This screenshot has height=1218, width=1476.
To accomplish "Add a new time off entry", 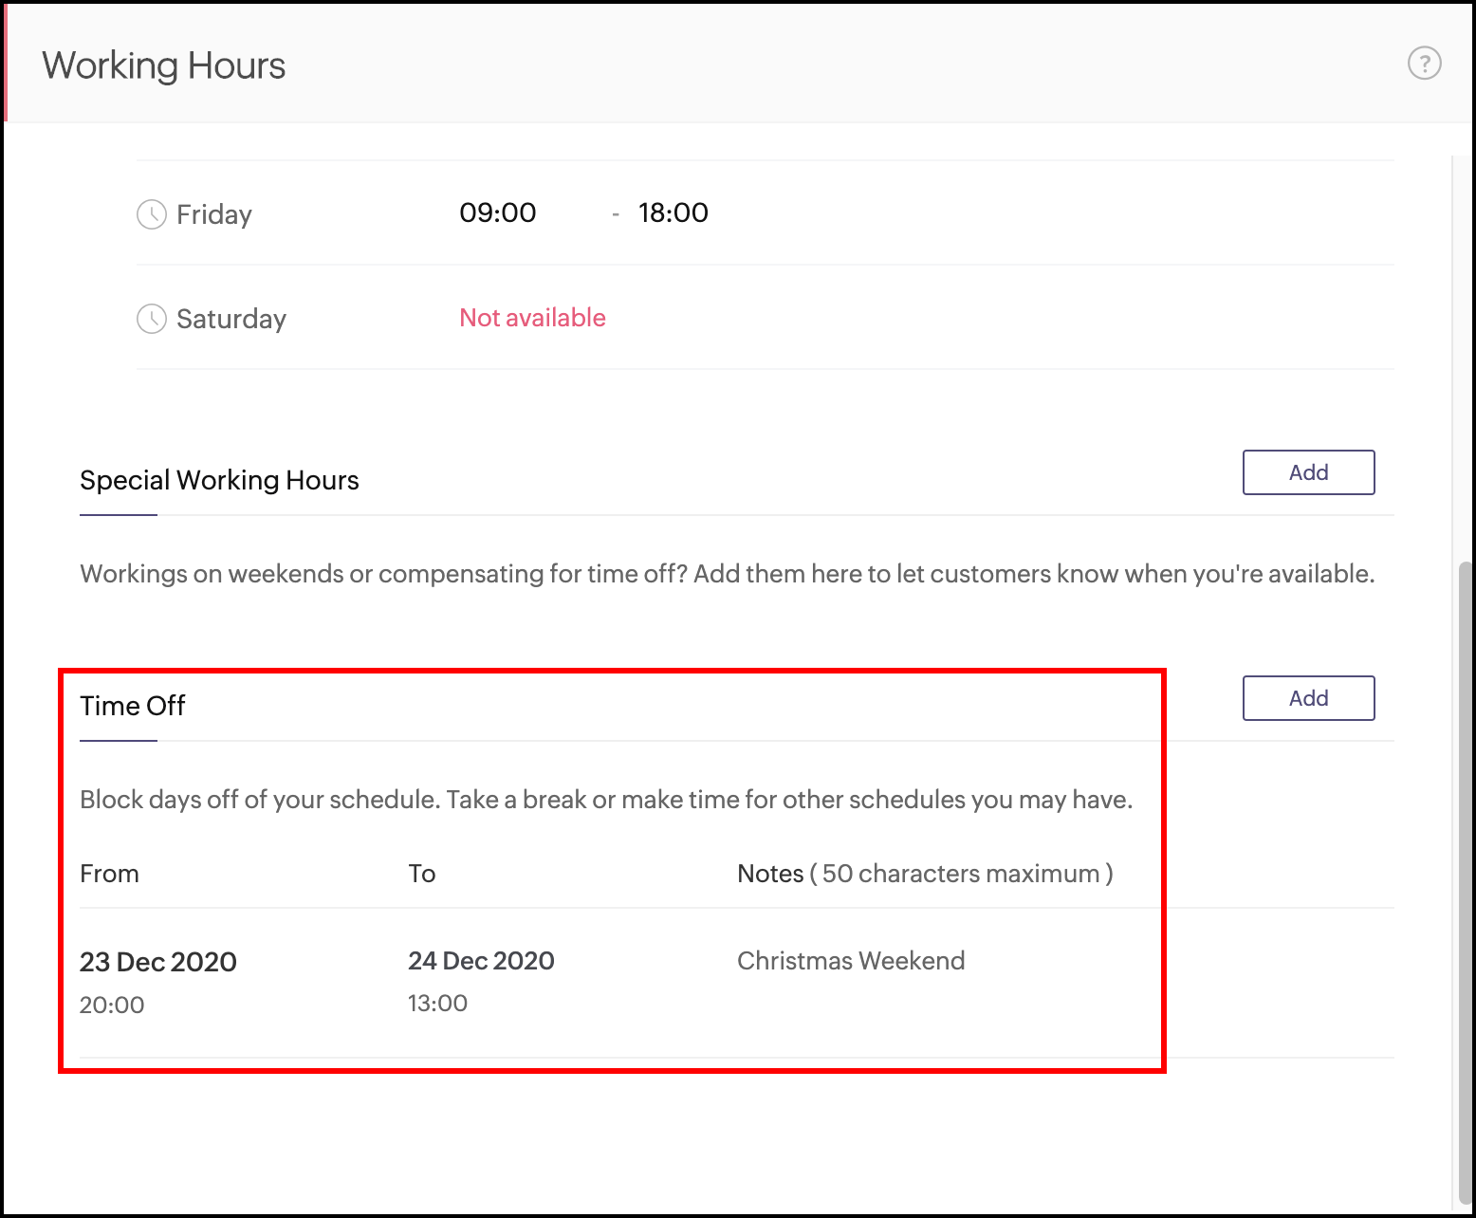I will pos(1308,698).
